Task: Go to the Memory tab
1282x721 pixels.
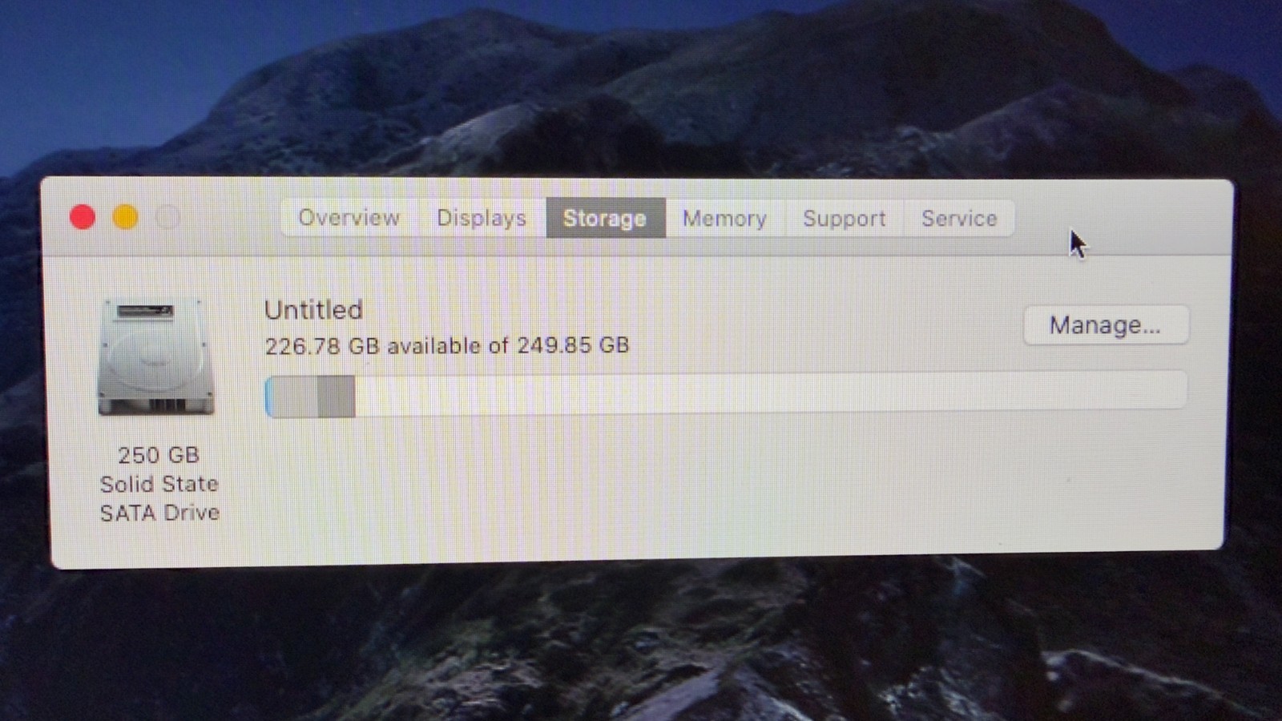Action: tap(724, 218)
